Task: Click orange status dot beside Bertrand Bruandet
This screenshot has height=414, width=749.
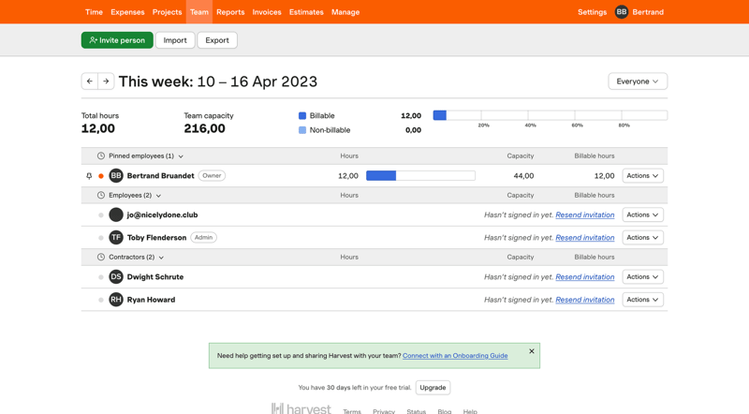Action: 101,176
